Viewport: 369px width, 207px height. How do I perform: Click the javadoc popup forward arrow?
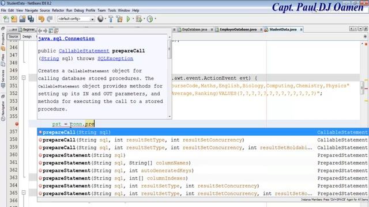pos(46,30)
